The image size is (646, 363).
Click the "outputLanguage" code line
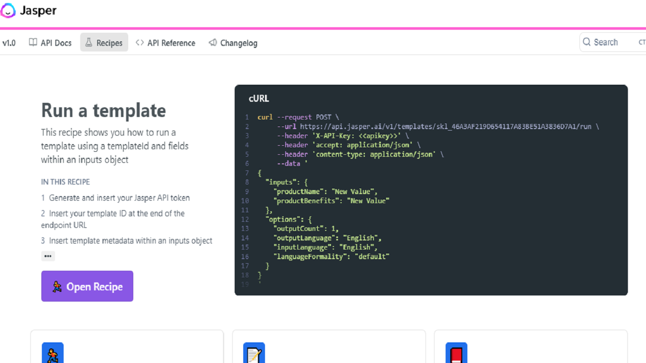(x=328, y=238)
